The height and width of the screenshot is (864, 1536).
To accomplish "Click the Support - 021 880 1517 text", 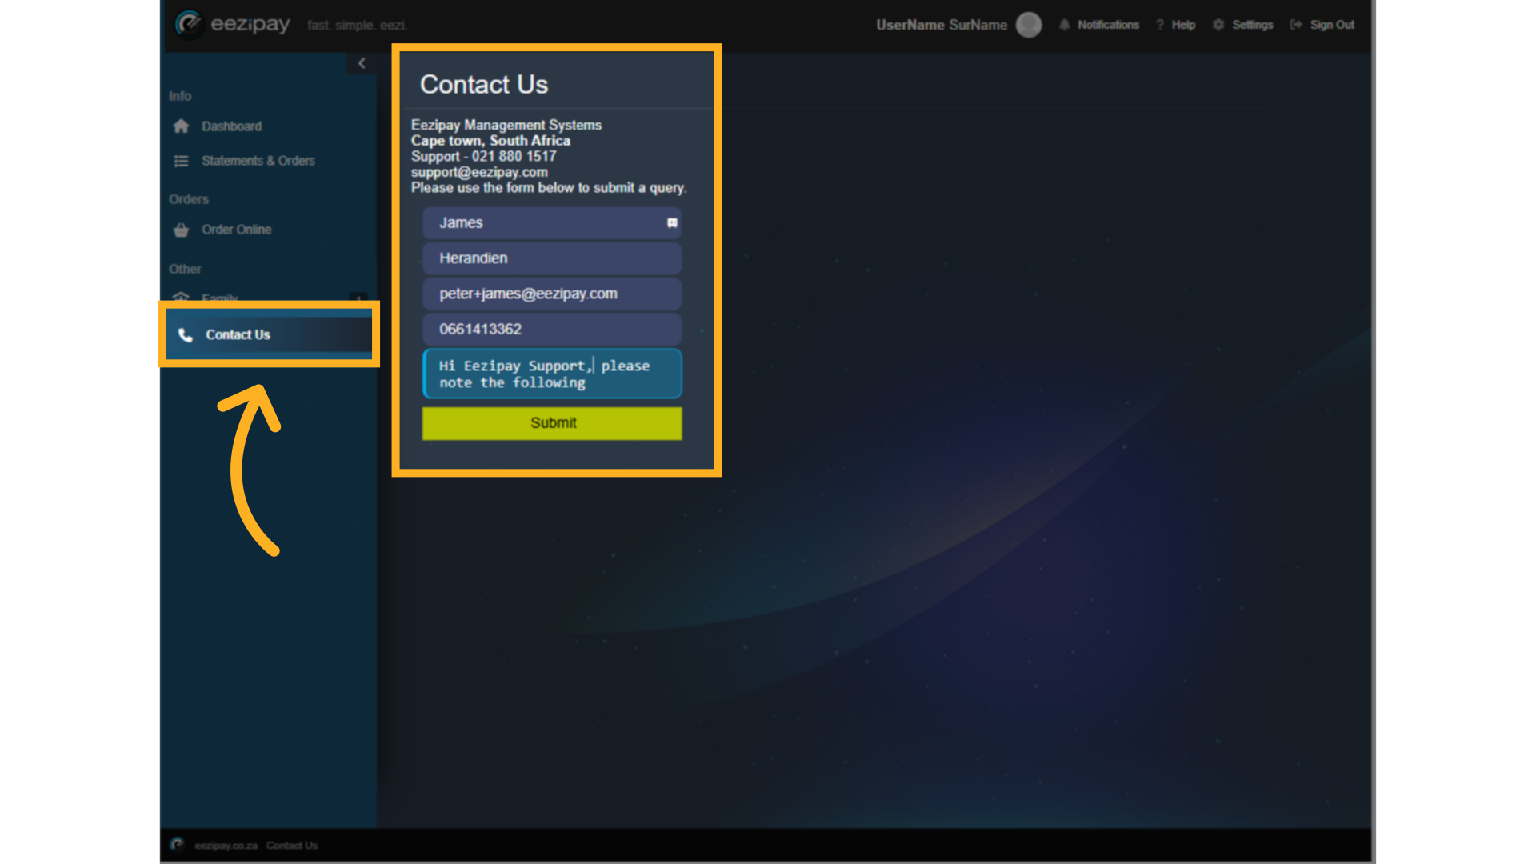I will (483, 156).
